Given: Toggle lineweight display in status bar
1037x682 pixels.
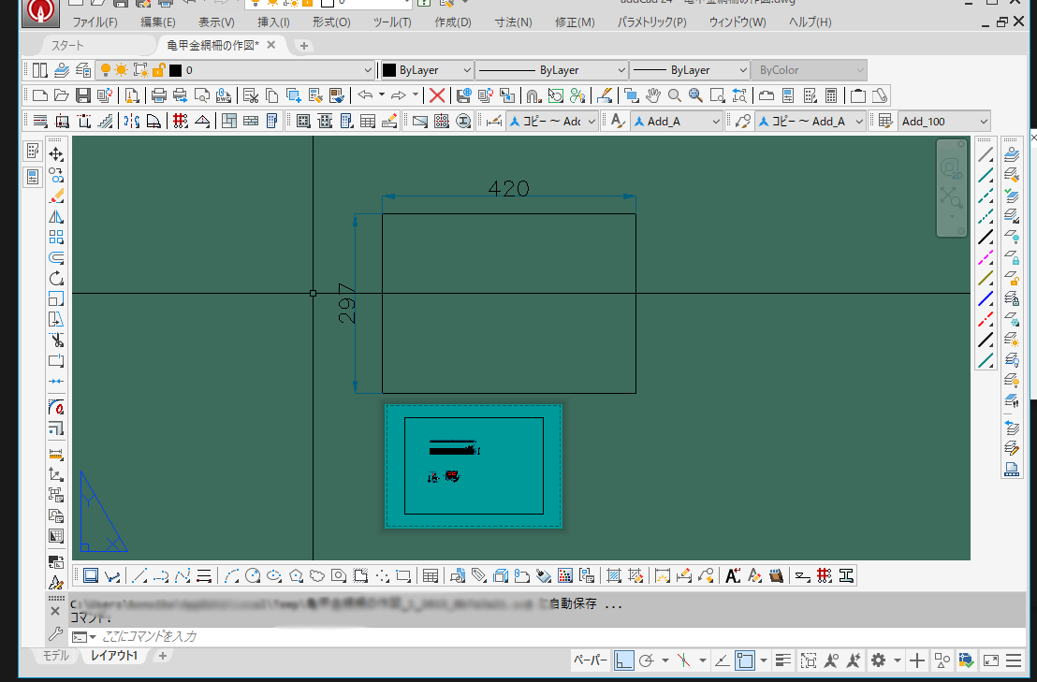Looking at the screenshot, I should pos(783,660).
